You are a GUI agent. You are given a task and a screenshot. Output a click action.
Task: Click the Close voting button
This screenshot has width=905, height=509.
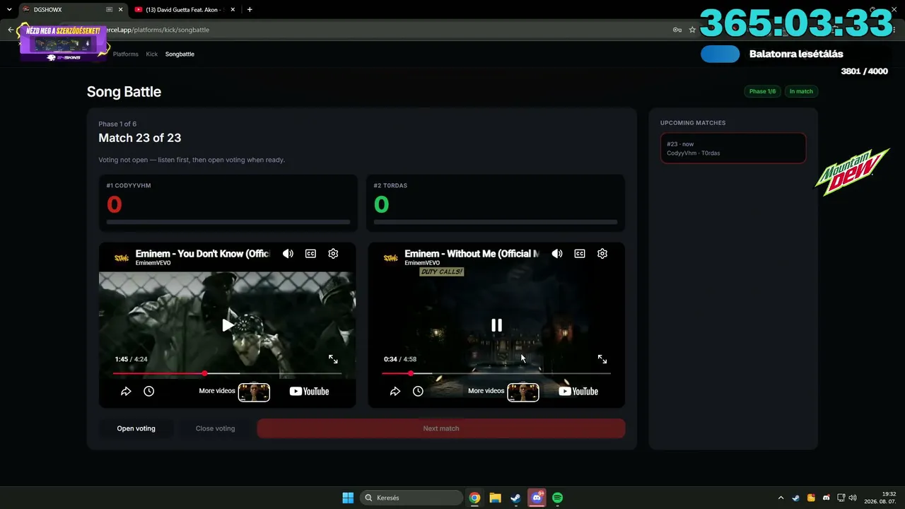[215, 428]
